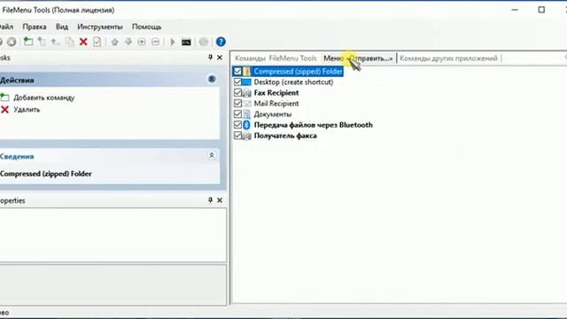This screenshot has height=319, width=567.
Task: Click the fax icon beside Fax Recipient
Action: click(x=246, y=93)
